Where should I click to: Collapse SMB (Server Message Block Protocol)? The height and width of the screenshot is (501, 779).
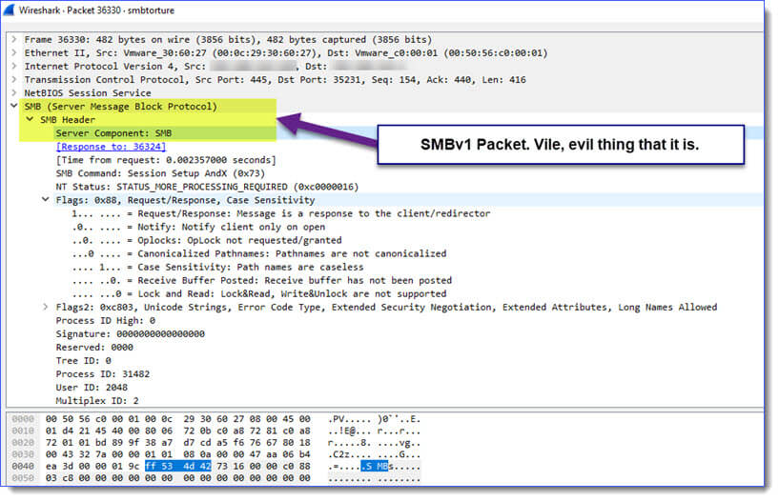[x=14, y=106]
